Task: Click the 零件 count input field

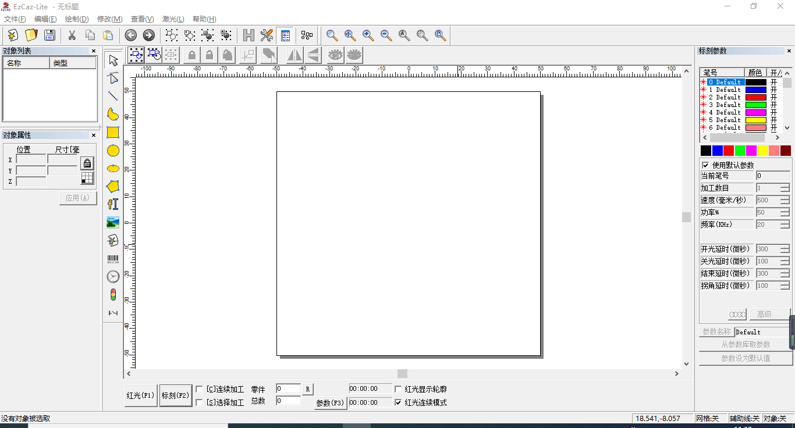Action: pos(288,388)
